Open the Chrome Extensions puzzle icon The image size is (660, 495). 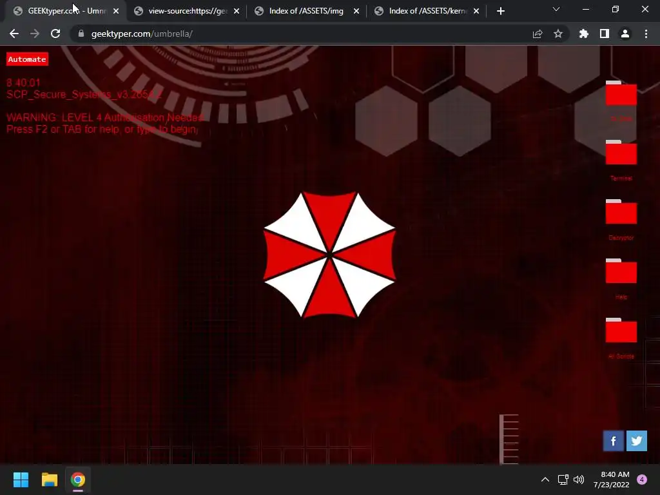(x=584, y=34)
